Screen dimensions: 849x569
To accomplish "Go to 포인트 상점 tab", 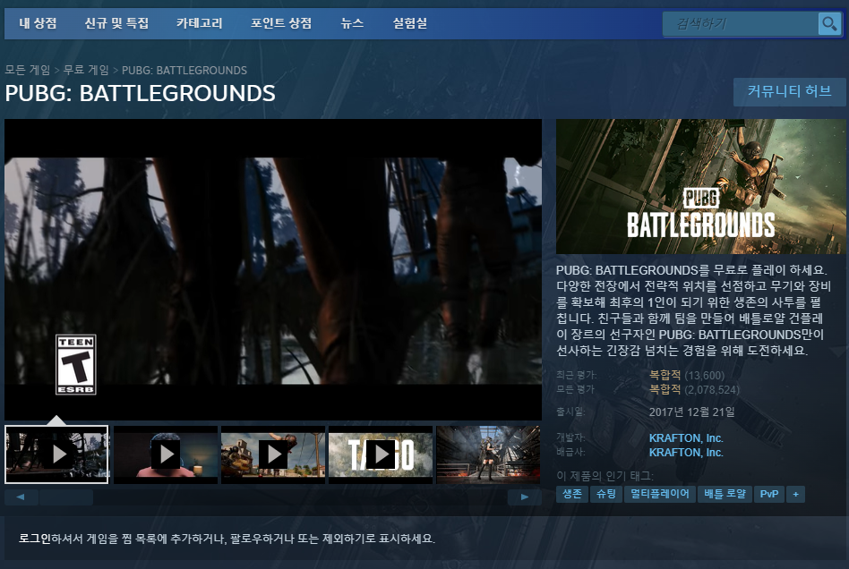I will click(x=281, y=23).
